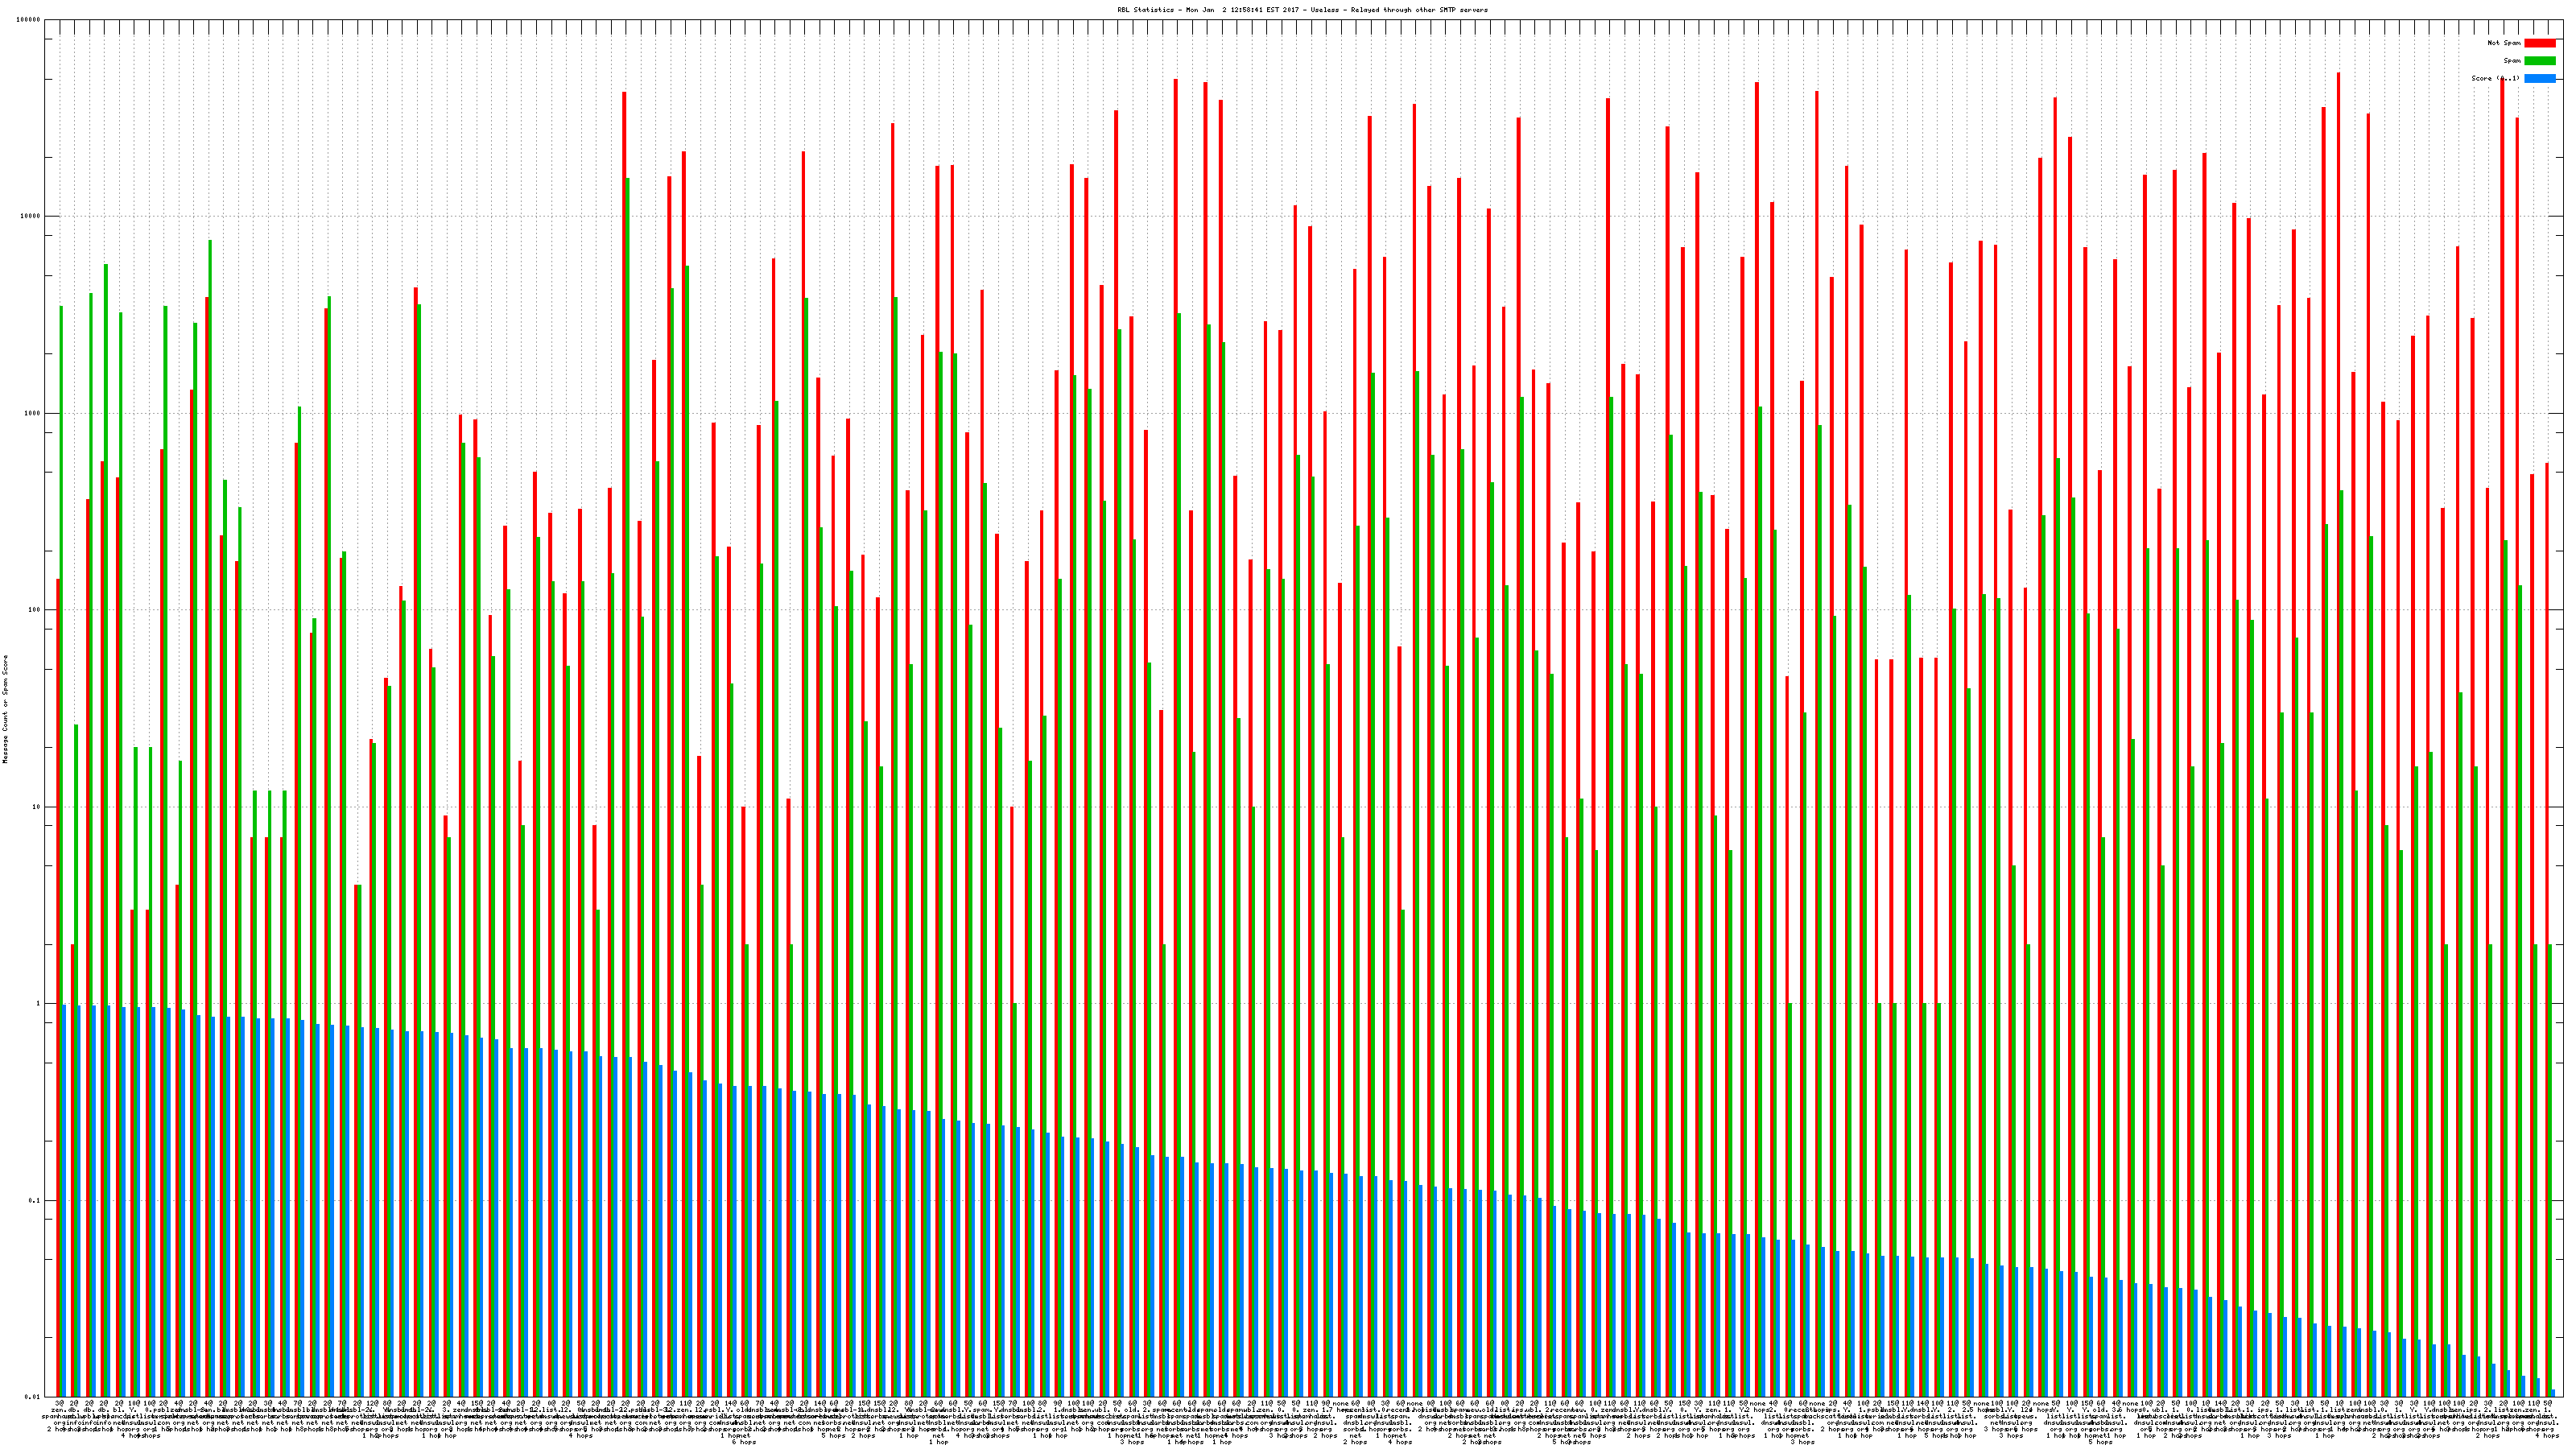2576x1449 pixels.
Task: Click the 10000 y-axis tick label
Action: click(31, 217)
